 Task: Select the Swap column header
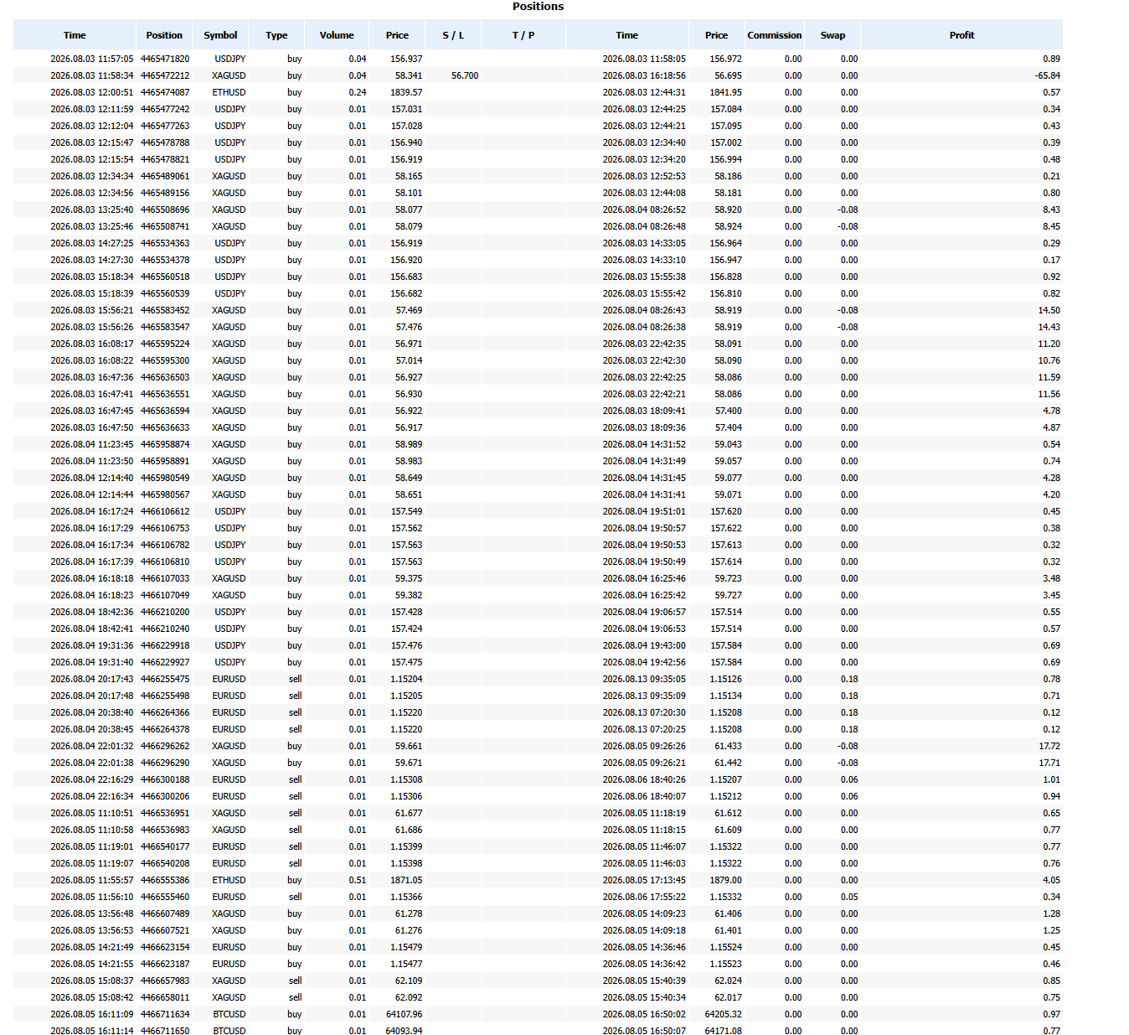click(833, 35)
